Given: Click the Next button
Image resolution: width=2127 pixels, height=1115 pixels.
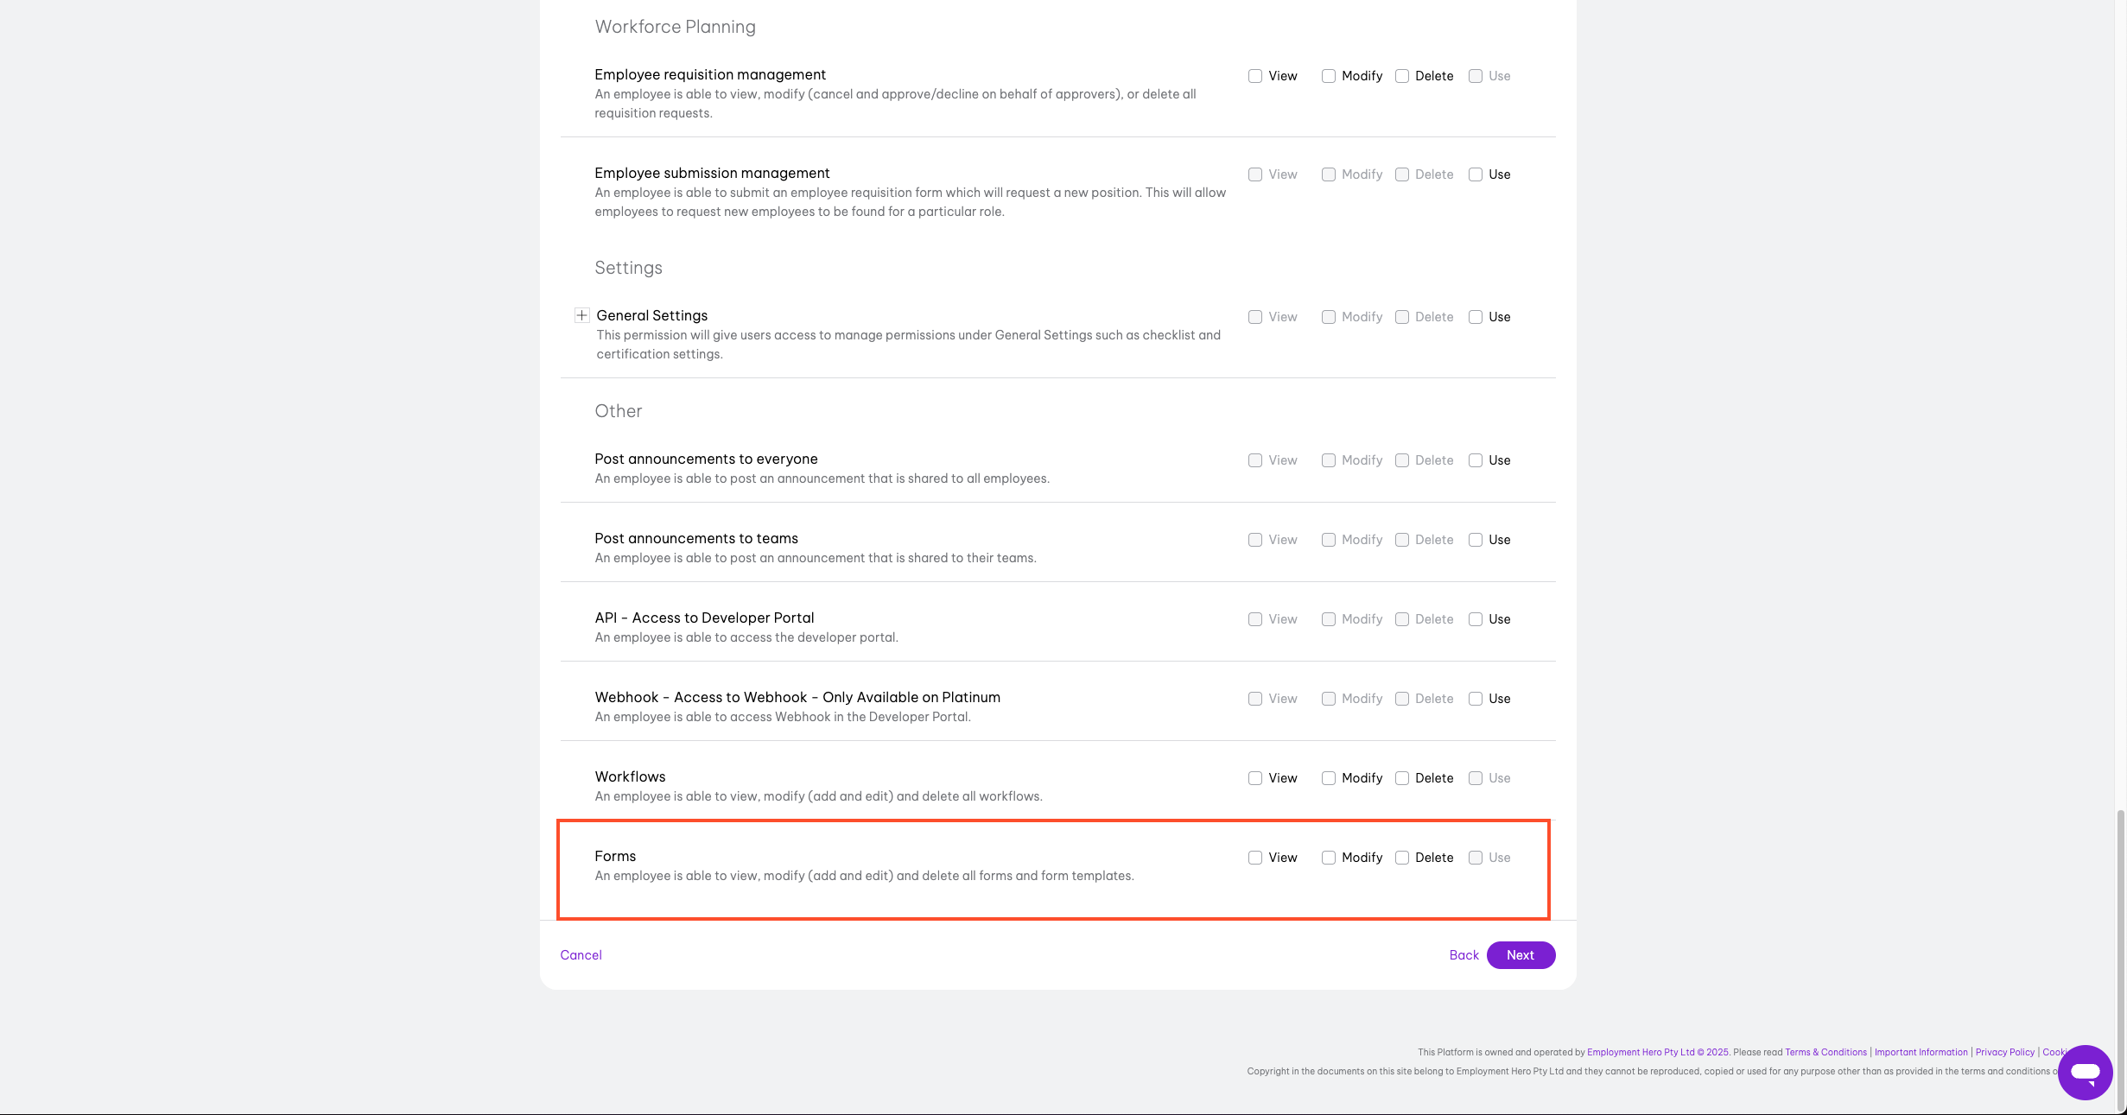Looking at the screenshot, I should point(1520,955).
